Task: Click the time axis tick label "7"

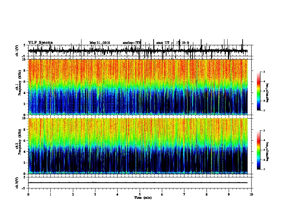Action: click(184, 194)
